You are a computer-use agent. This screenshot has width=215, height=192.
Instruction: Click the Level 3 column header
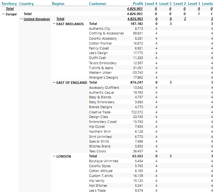point(165,4)
